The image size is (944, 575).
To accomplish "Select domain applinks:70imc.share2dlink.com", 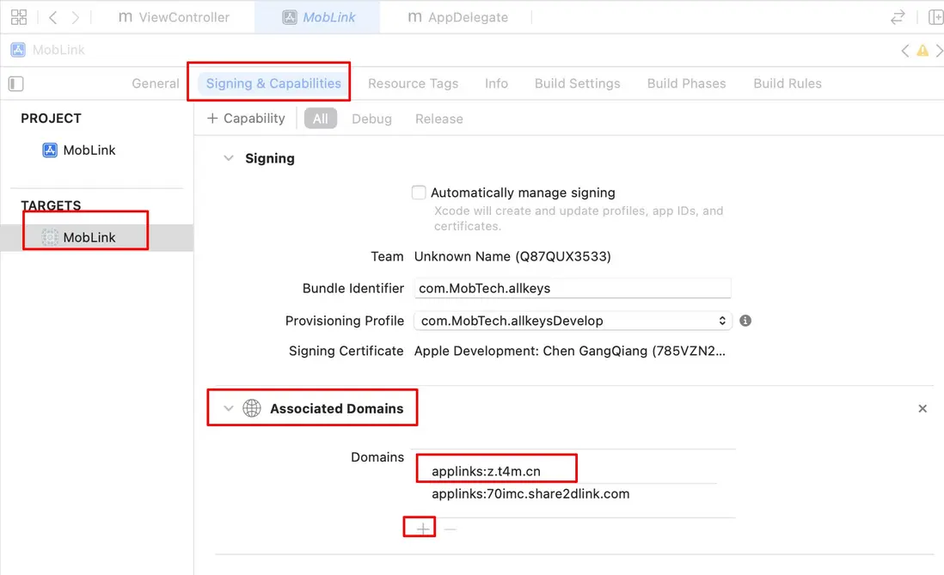I will [x=530, y=494].
